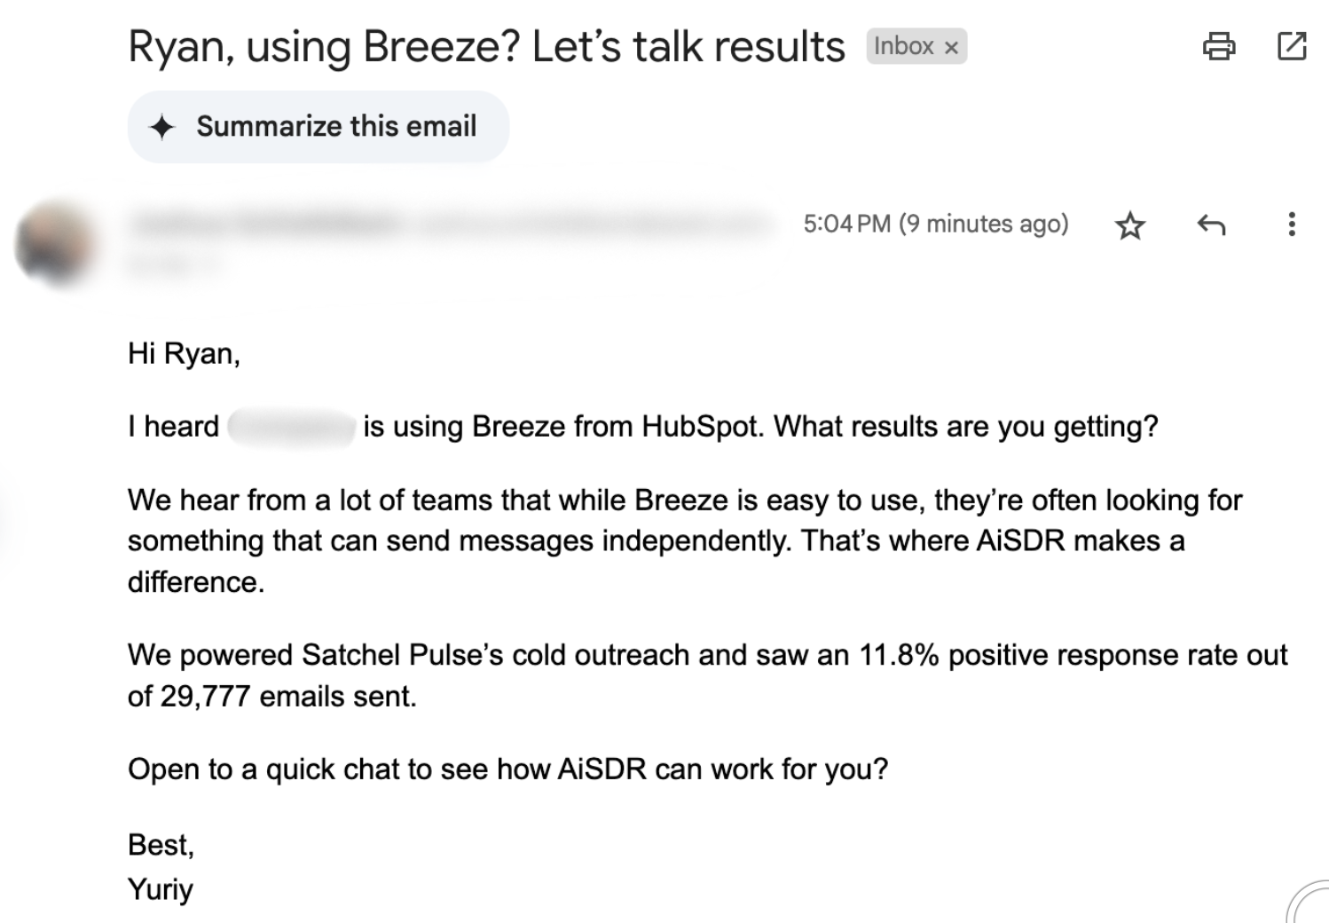This screenshot has height=923, width=1329.
Task: Open email in new window icon
Action: click(1291, 45)
